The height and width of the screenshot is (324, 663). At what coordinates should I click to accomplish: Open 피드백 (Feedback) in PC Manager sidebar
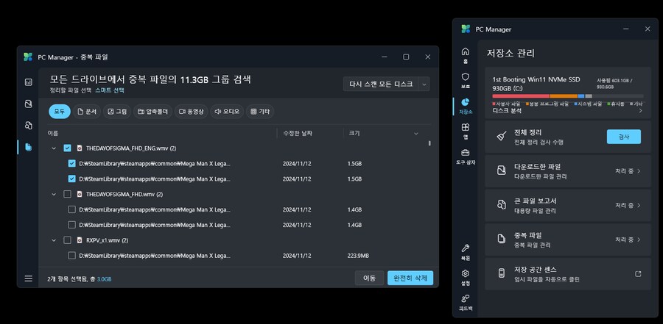(465, 303)
